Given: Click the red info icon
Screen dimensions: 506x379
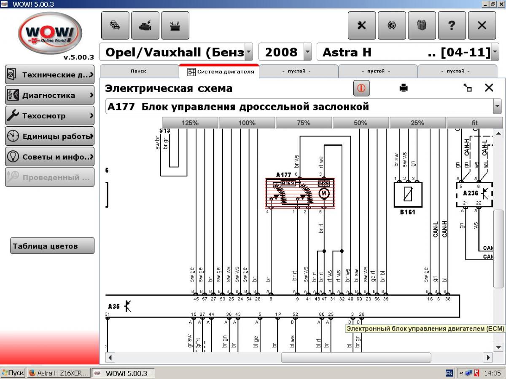Looking at the screenshot, I should pyautogui.click(x=361, y=88).
